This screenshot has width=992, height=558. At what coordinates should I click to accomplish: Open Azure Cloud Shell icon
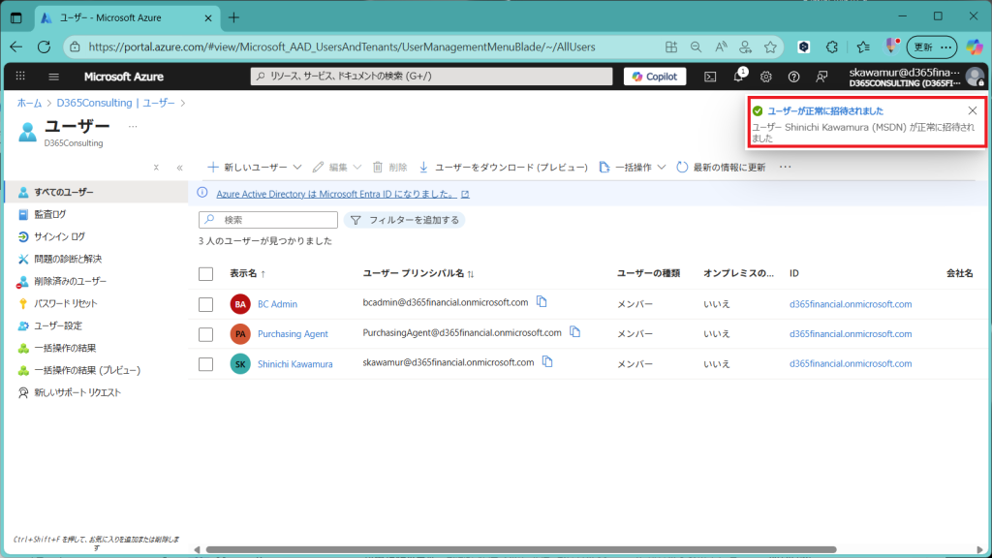[x=710, y=77]
